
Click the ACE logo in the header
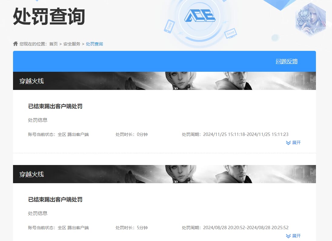click(x=200, y=15)
